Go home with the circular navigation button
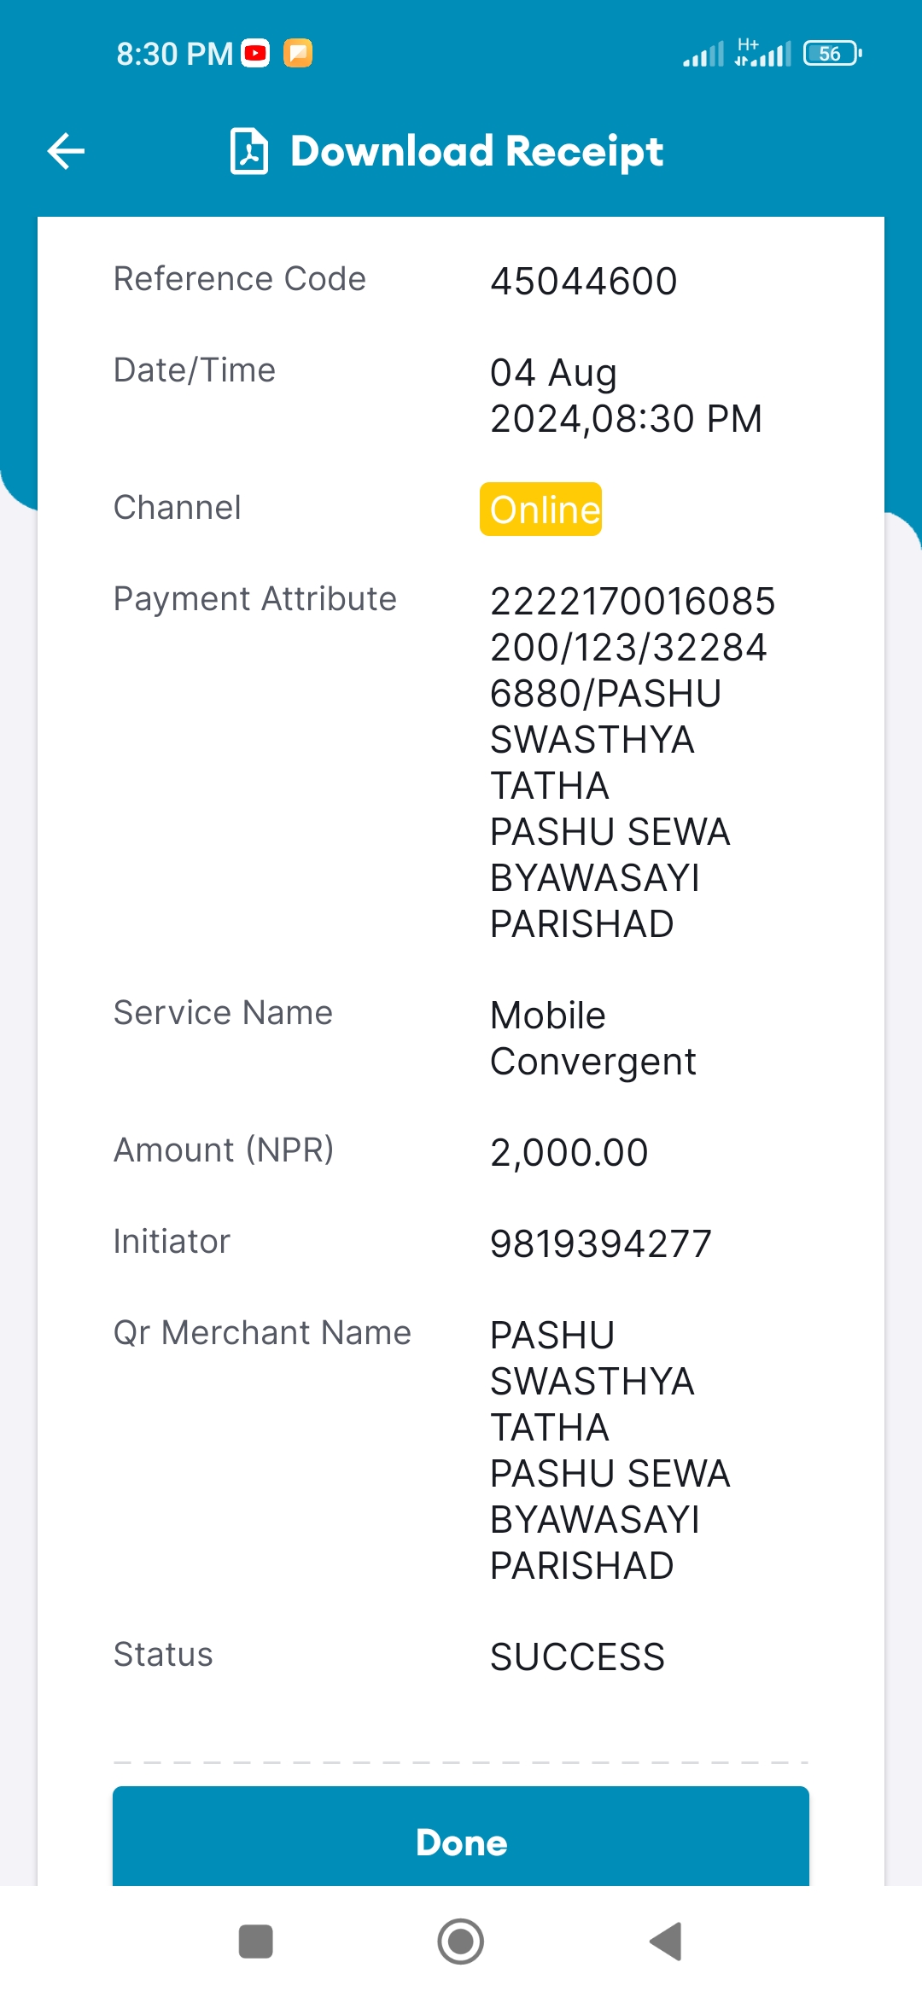The width and height of the screenshot is (922, 1997). 461,1942
